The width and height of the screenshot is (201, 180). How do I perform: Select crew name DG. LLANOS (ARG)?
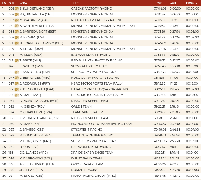point(34,153)
